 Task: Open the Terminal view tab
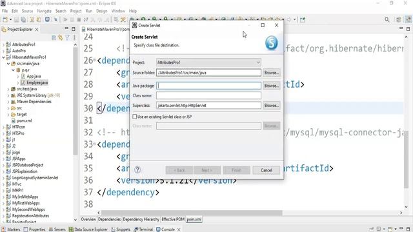click(x=143, y=229)
